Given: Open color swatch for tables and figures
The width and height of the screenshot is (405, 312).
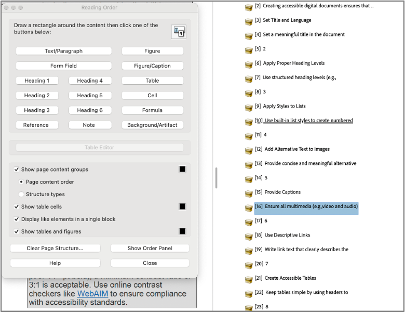Looking at the screenshot, I should coord(182,231).
